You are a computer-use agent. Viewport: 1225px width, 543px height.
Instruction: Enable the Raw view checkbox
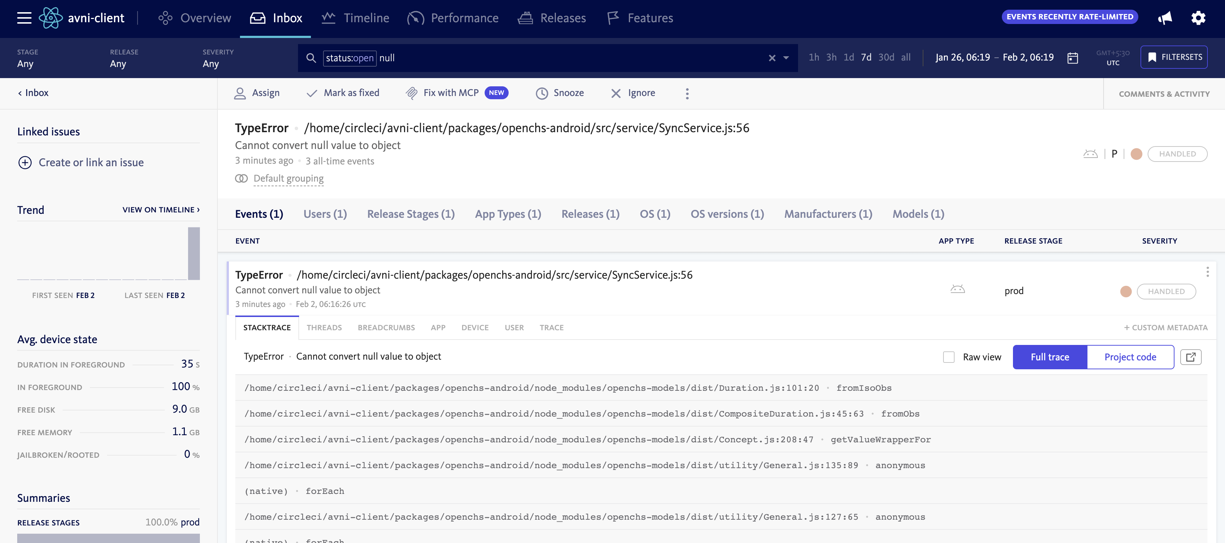coord(948,357)
